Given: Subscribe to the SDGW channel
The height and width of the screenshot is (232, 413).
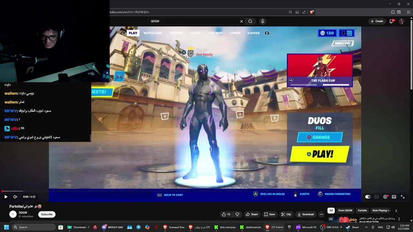Looking at the screenshot, I should point(47,214).
